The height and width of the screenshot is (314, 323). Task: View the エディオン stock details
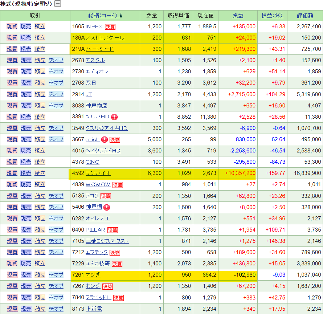coord(97,72)
